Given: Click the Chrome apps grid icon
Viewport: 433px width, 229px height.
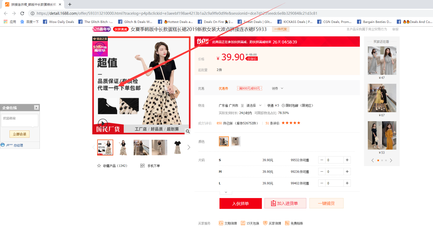Looking at the screenshot, I should 5,22.
